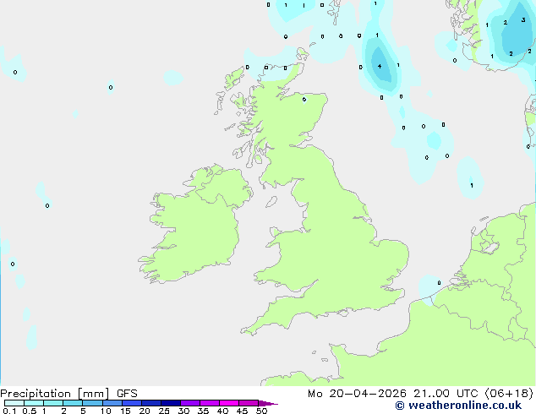Click the '0.1' legend scale label

[x=9, y=411]
